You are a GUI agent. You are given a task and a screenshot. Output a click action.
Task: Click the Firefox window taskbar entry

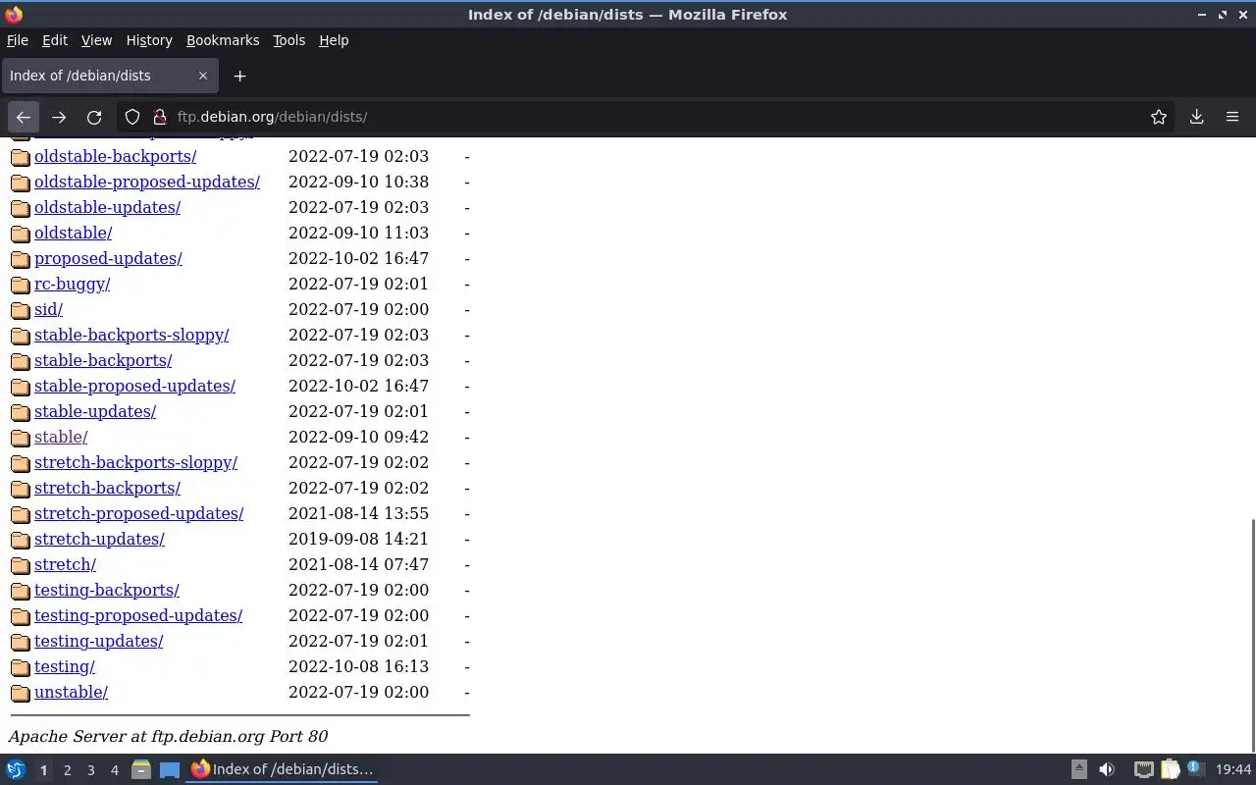[283, 769]
